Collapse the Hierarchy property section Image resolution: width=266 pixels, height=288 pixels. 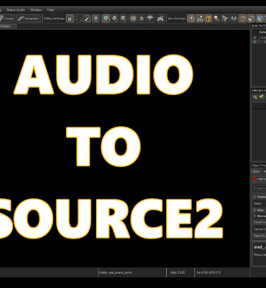pos(254,216)
